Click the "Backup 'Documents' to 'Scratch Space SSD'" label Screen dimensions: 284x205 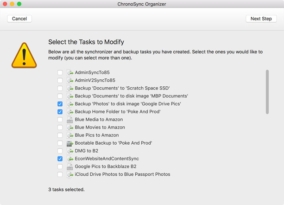(122, 88)
